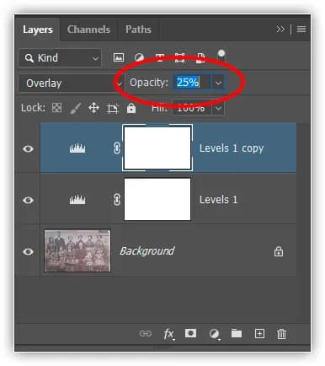Open the Fill slider dropdown arrow
This screenshot has height=366, width=325.
coord(219,108)
